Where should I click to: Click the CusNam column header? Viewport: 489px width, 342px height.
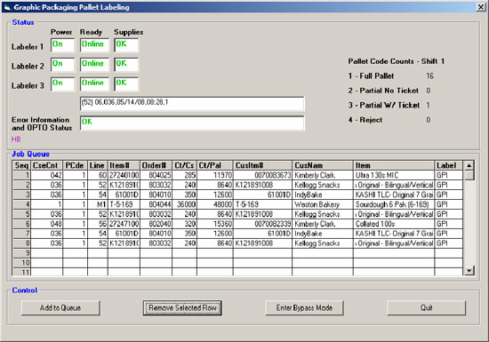point(323,165)
